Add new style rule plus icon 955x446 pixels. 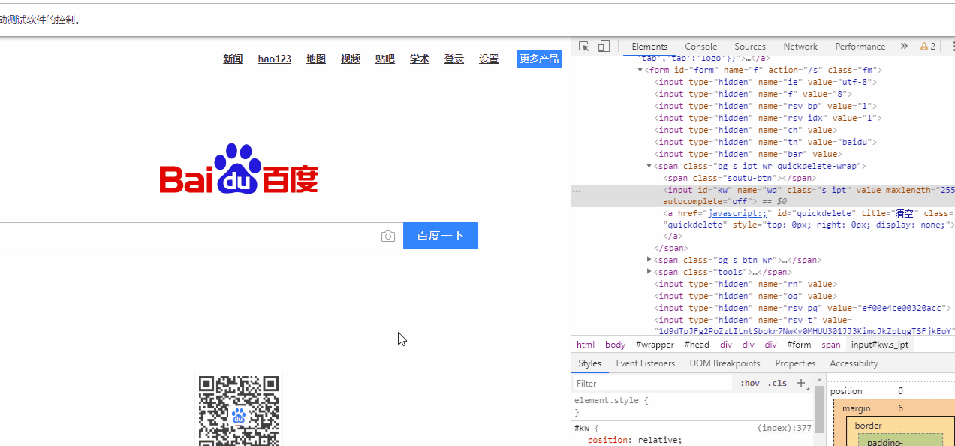[x=800, y=383]
